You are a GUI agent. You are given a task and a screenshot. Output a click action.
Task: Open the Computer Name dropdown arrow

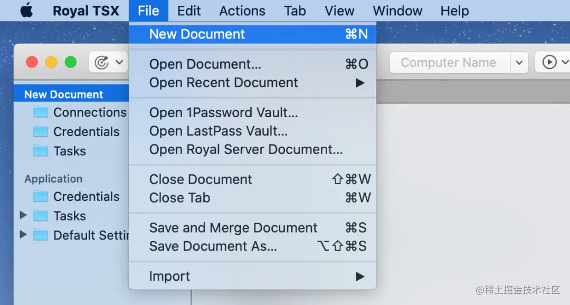519,63
